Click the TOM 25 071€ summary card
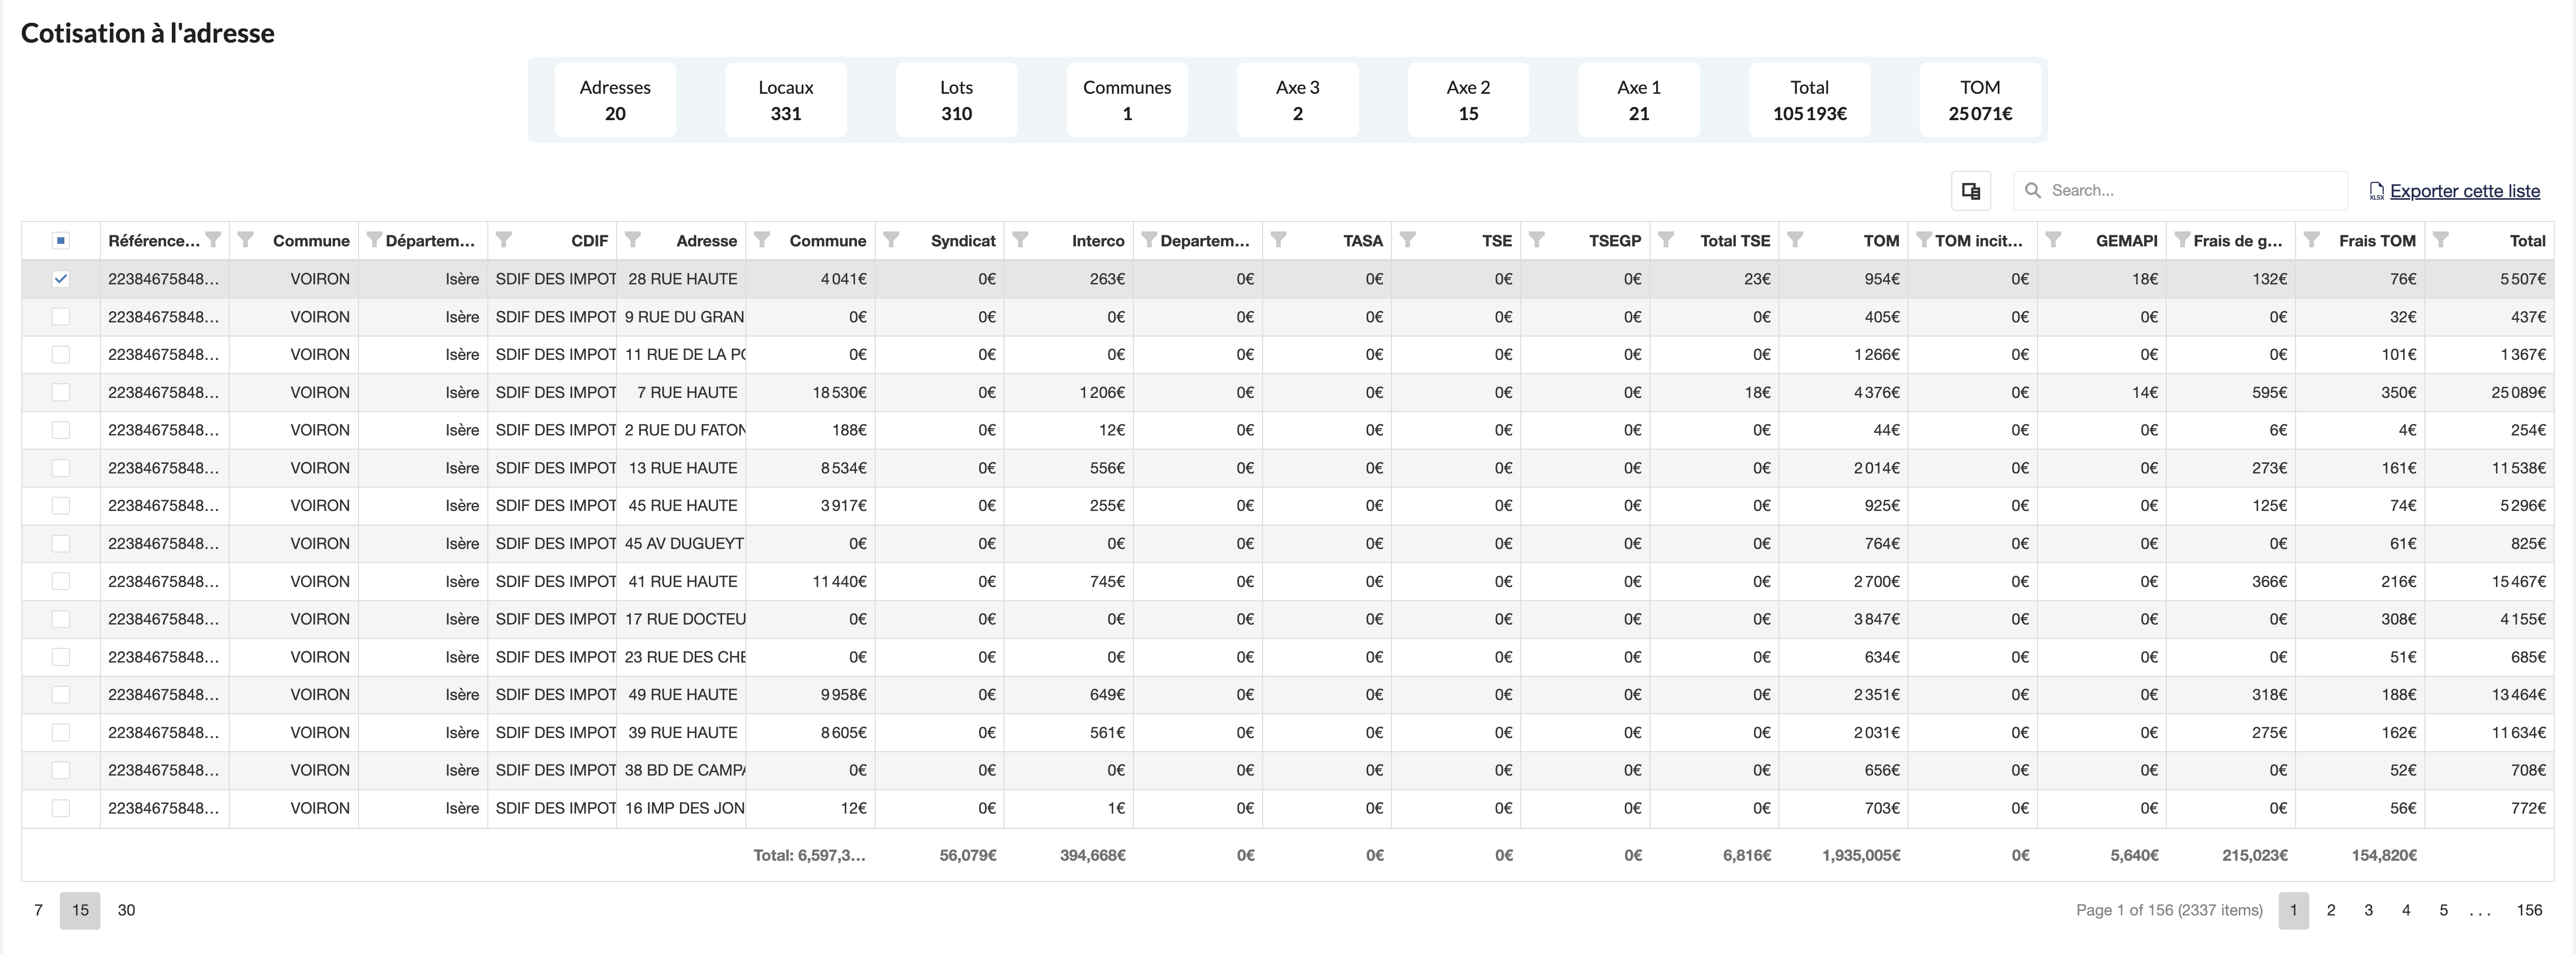2576x954 pixels. pyautogui.click(x=1979, y=100)
